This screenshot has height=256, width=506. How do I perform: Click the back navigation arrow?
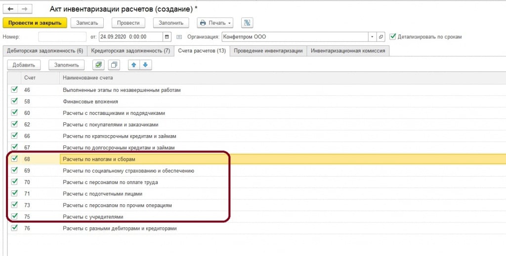click(x=10, y=8)
